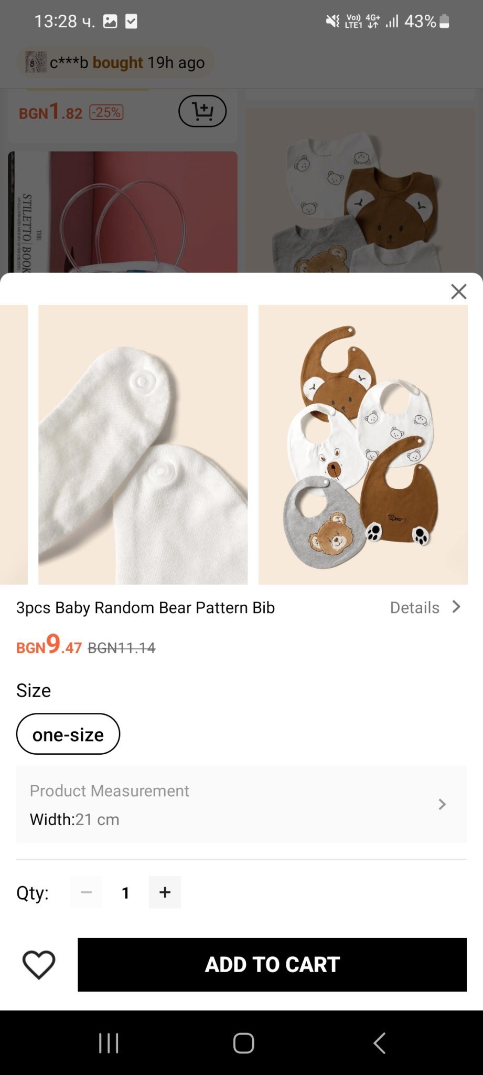Increase quantity with the plus button
Screen dimensions: 483x1075
point(165,892)
